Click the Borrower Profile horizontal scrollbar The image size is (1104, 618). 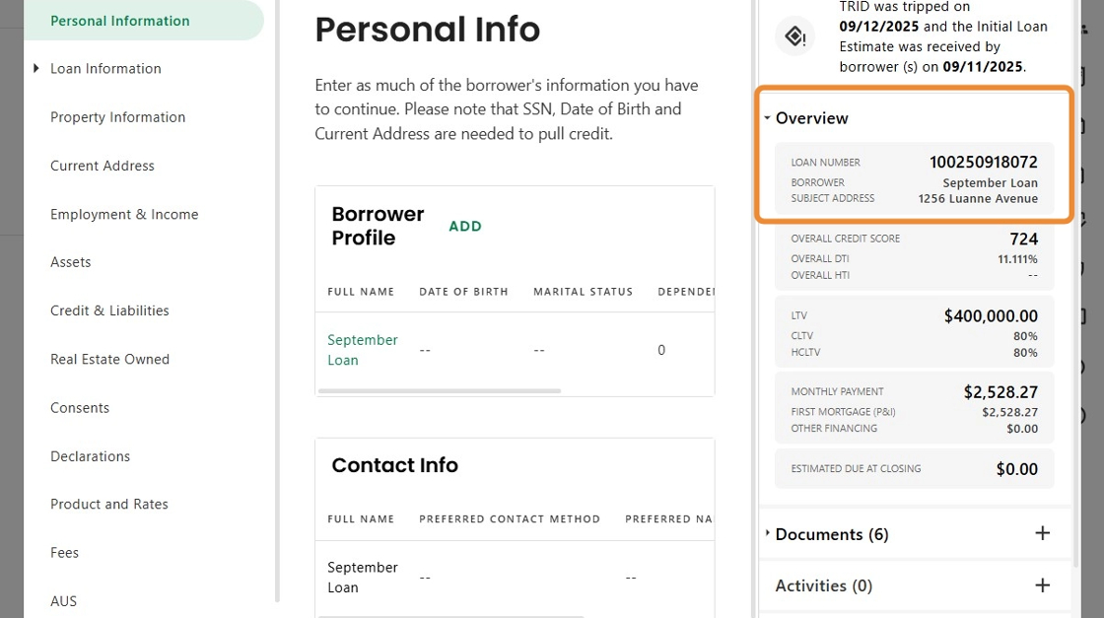(x=440, y=391)
